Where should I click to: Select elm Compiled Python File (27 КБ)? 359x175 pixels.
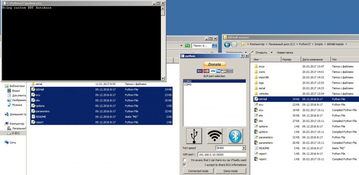(306, 121)
